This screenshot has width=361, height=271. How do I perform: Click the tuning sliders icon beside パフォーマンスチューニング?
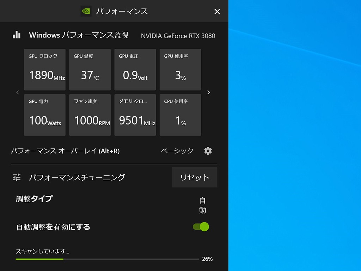click(x=17, y=177)
